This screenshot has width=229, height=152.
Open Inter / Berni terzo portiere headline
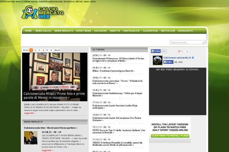click(x=51, y=128)
